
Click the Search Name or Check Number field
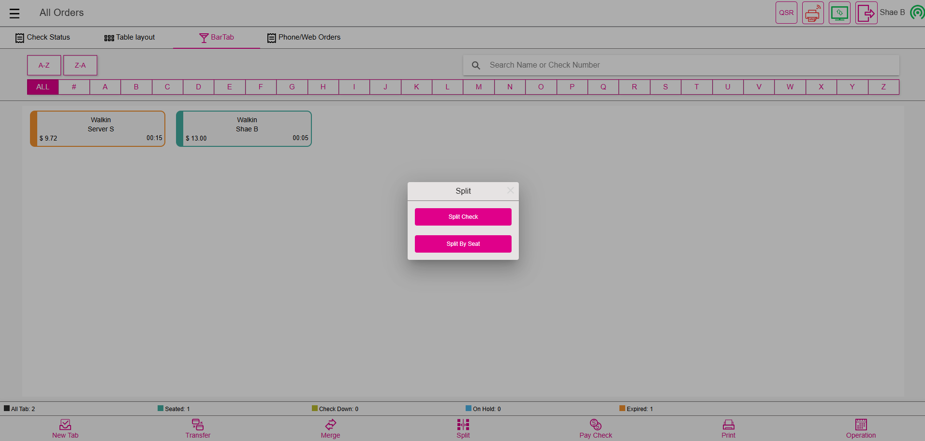click(687, 65)
